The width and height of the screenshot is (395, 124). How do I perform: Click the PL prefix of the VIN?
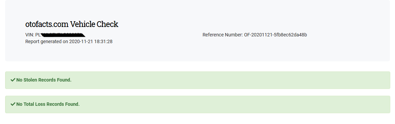coord(38,35)
